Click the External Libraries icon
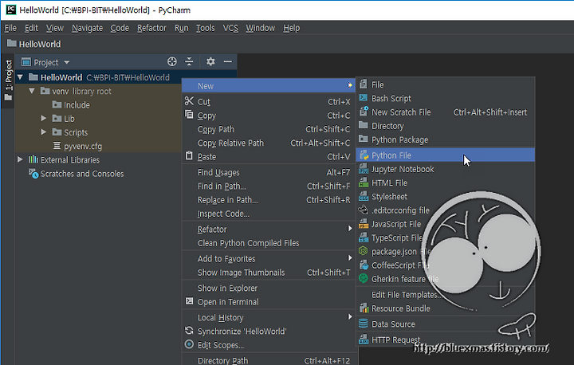The image size is (574, 365). tap(33, 159)
